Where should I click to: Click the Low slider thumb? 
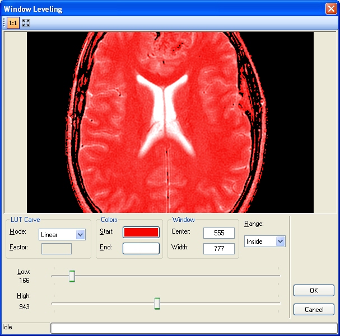coord(72,276)
